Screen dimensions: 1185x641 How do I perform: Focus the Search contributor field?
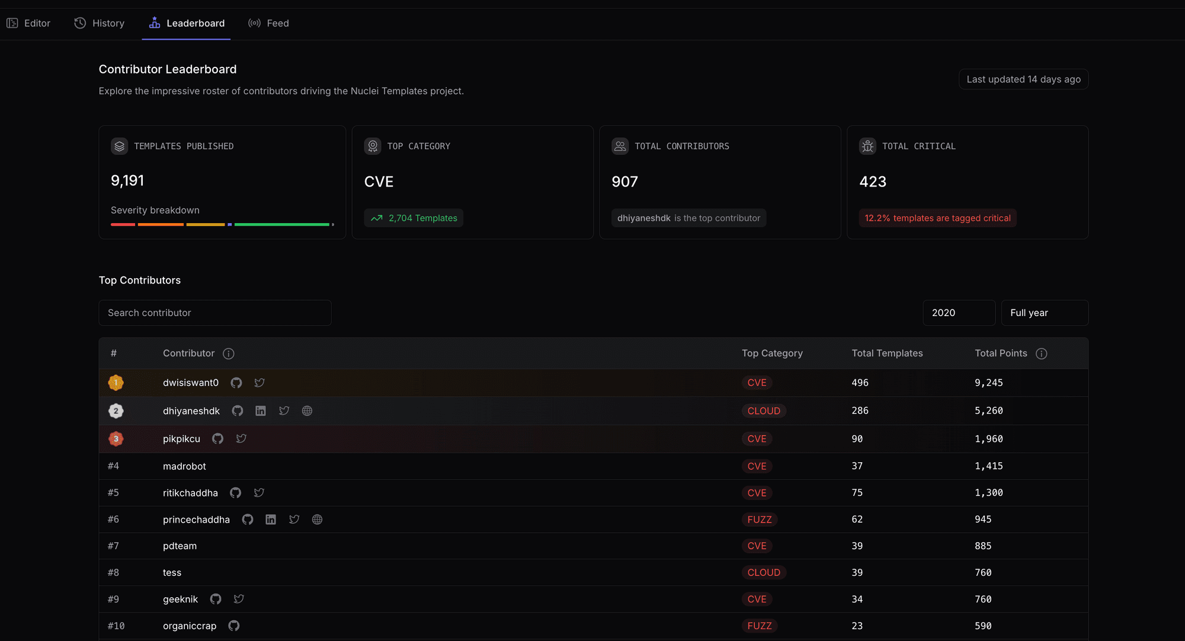(214, 313)
